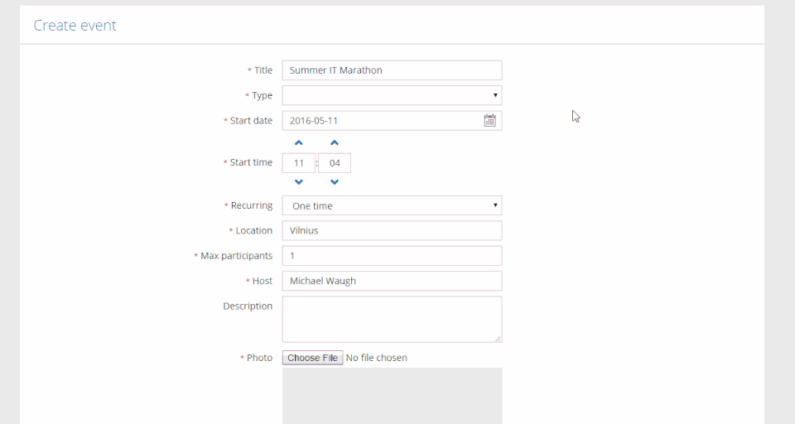Image resolution: width=795 pixels, height=424 pixels.
Task: Focus the Start date input 2016-05-11
Action: click(x=381, y=121)
